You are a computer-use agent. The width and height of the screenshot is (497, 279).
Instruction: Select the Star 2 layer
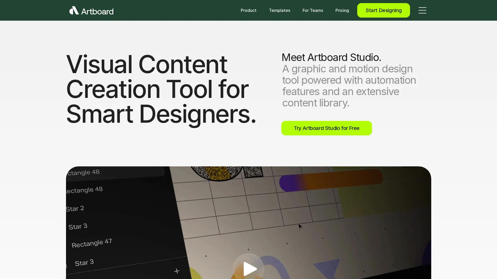[75, 208]
